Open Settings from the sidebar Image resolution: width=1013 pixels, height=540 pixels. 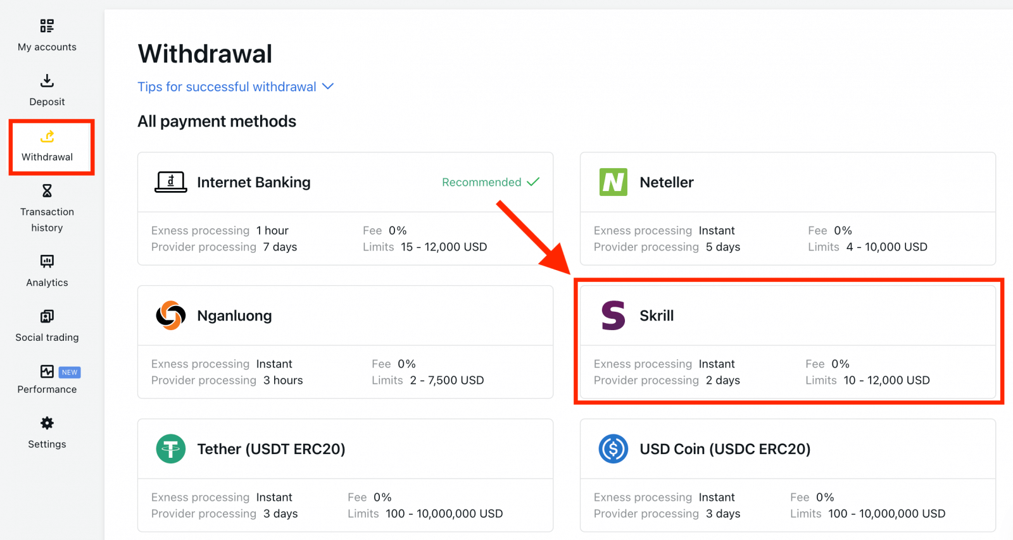click(46, 432)
